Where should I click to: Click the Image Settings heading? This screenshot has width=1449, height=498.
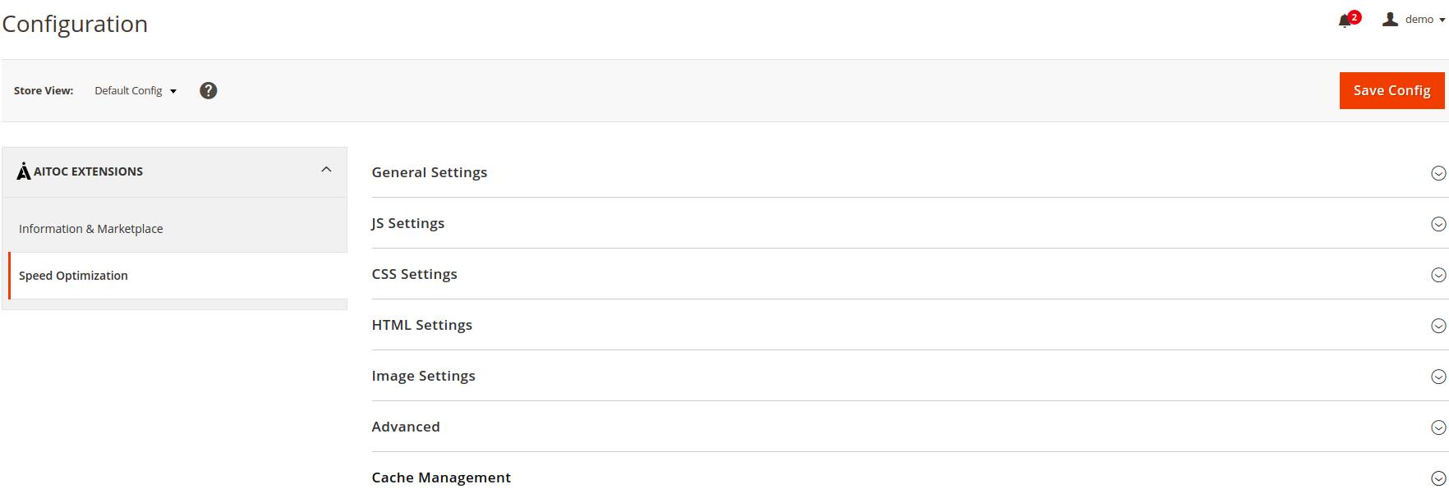pos(423,376)
